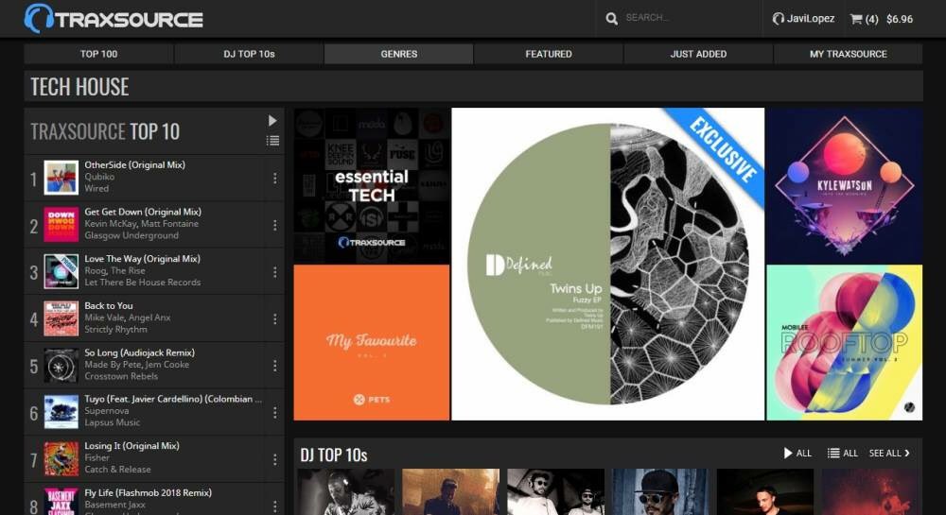Open options menu for Losing It track
This screenshot has width=946, height=515.
[x=274, y=459]
